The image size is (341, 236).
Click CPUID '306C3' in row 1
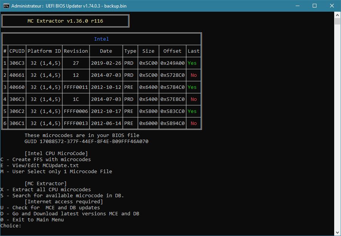(x=17, y=63)
